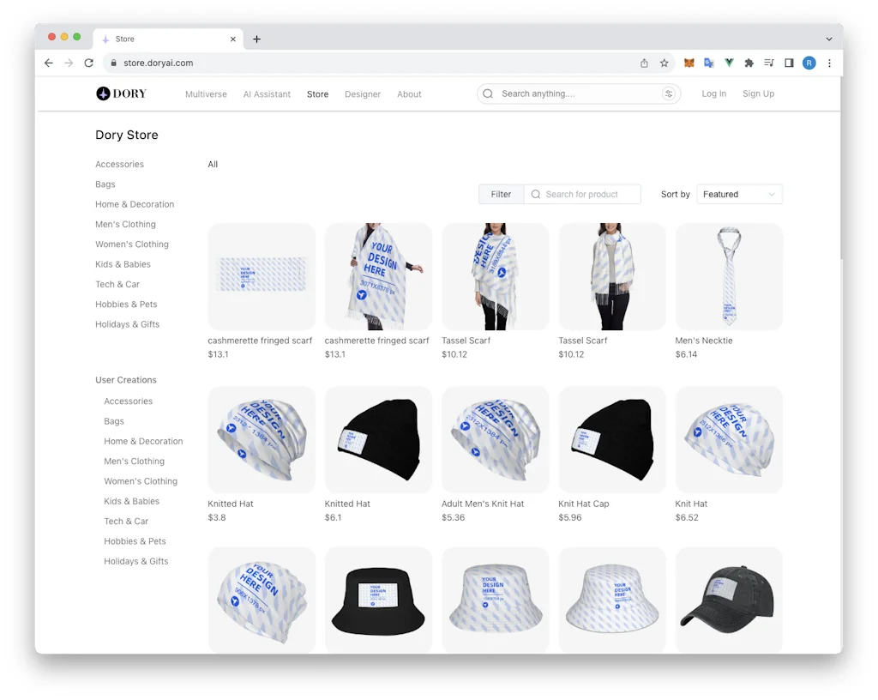Screen dimensions: 878x700
Task: Go to the Designer nav tab
Action: click(363, 94)
